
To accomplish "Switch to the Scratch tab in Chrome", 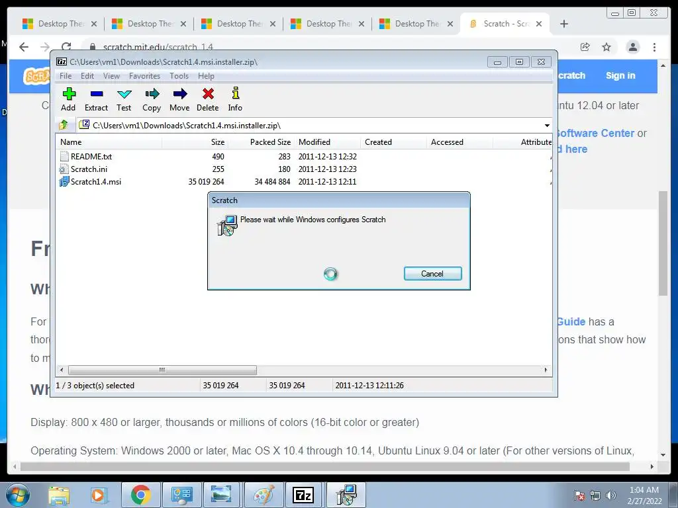I will coord(505,24).
